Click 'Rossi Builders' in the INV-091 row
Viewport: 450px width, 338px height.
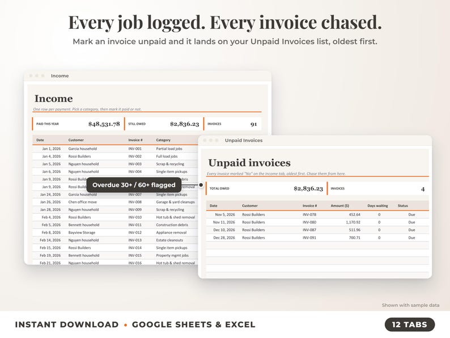pyautogui.click(x=253, y=238)
